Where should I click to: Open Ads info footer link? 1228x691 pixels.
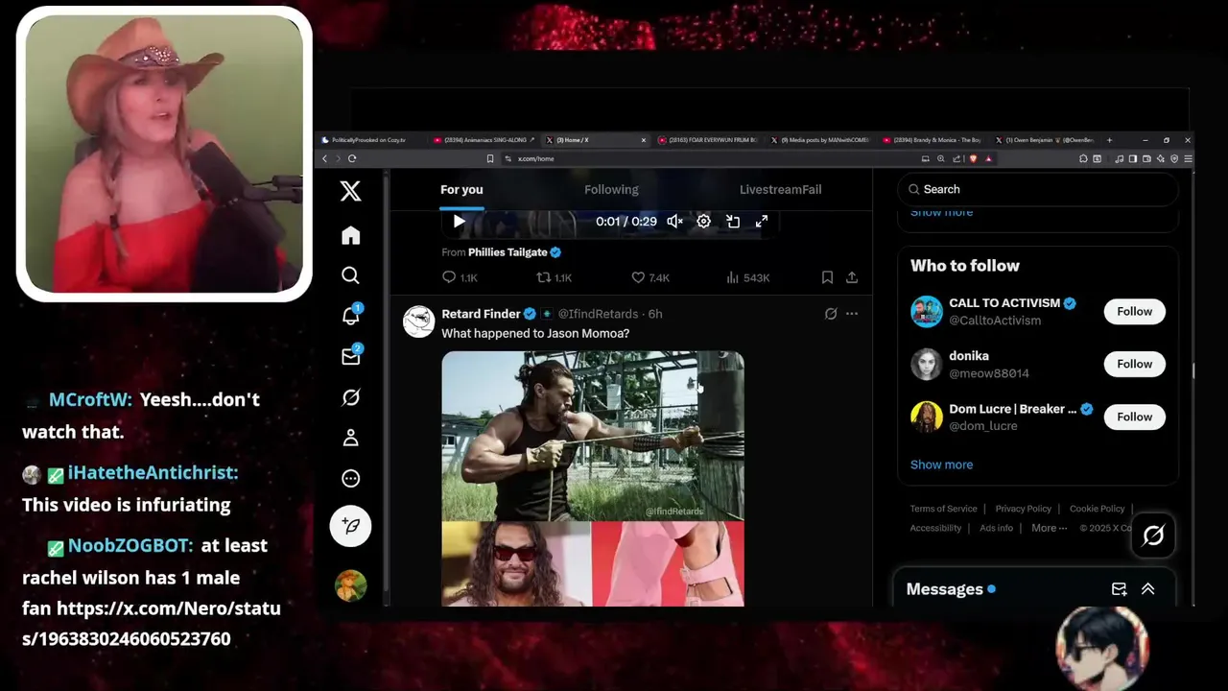[x=996, y=528]
